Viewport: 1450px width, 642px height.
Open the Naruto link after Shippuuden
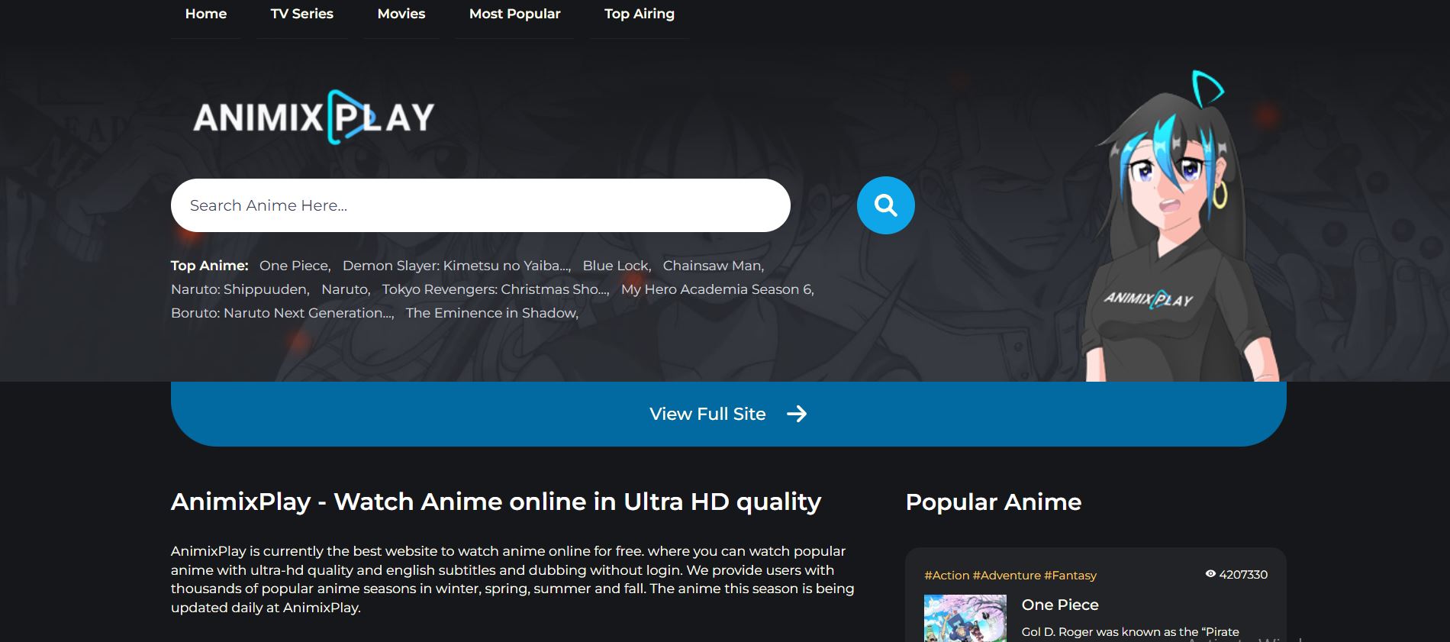346,289
